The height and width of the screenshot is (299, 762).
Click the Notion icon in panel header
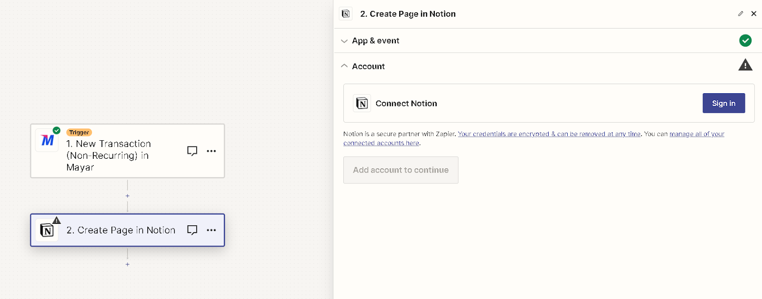click(x=346, y=14)
